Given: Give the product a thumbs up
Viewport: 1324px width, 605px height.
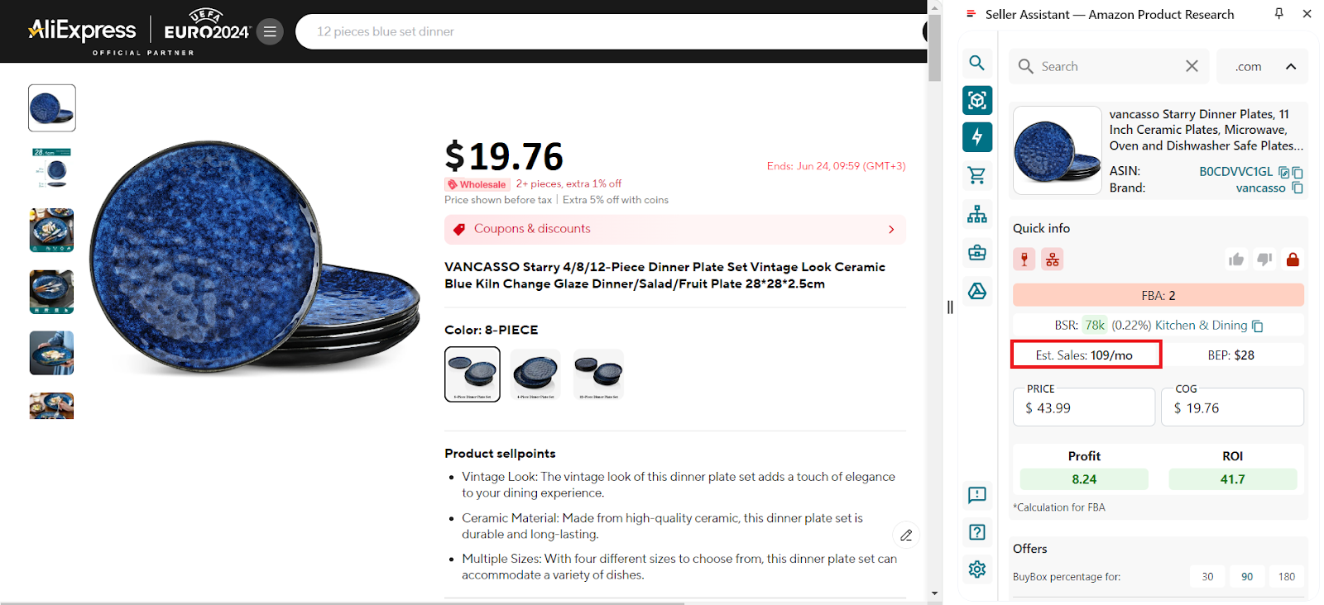Looking at the screenshot, I should (1236, 259).
